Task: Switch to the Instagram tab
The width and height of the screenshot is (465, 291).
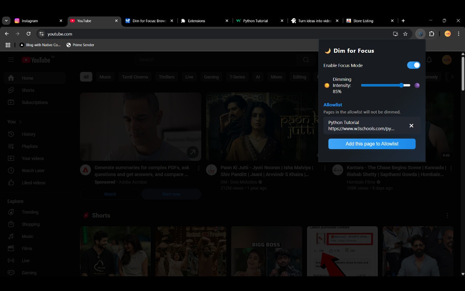Action: [x=39, y=21]
